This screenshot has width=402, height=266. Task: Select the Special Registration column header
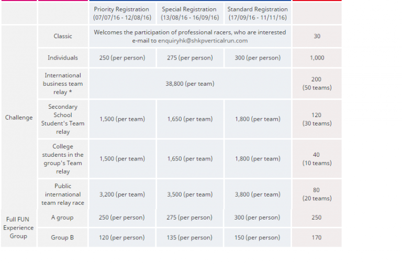189,13
